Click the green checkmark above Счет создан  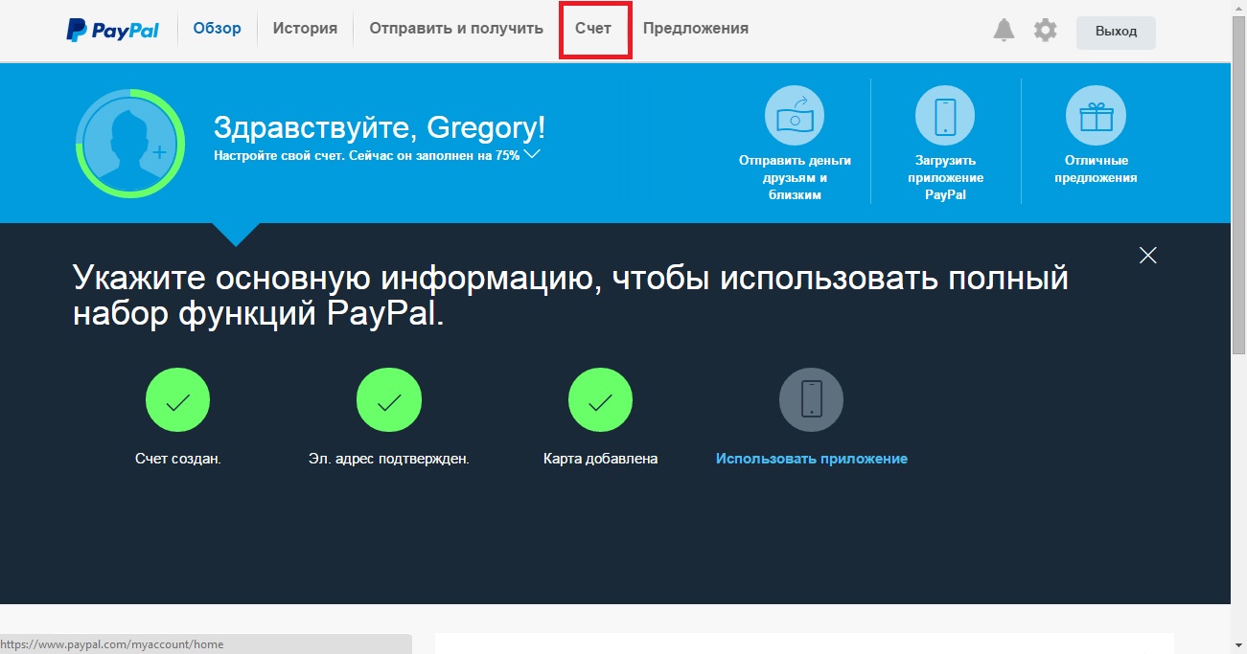click(177, 400)
